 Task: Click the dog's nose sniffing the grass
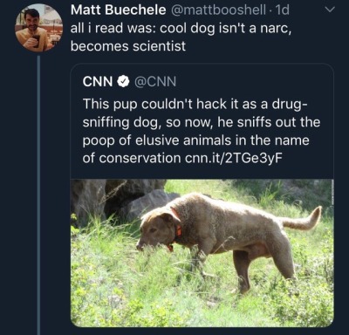(140, 247)
